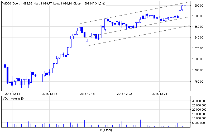Screen dimensions: 211x132
Task: Click the 2015-12-18 date label
Action: coord(87,94)
